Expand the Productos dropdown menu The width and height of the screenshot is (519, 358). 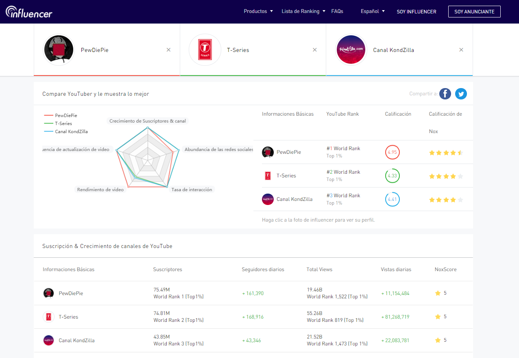click(258, 11)
